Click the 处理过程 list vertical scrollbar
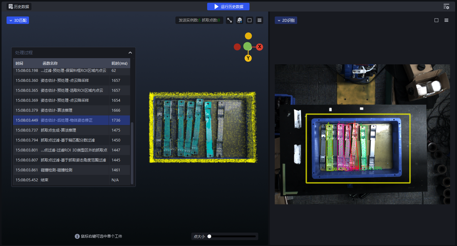 pos(132,152)
